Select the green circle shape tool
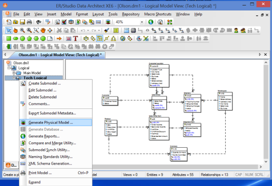 click(x=22, y=38)
